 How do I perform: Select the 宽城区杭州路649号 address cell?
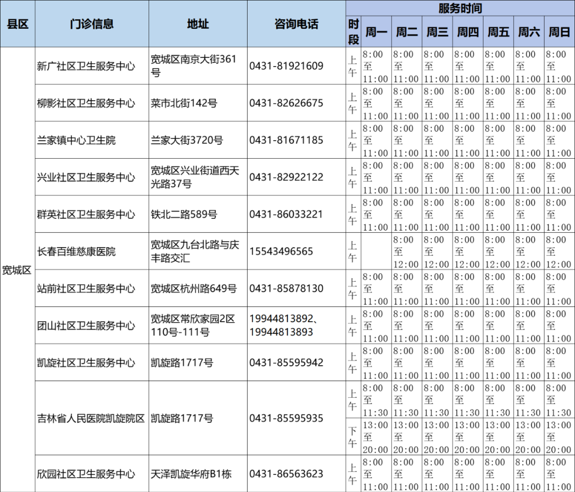193,289
